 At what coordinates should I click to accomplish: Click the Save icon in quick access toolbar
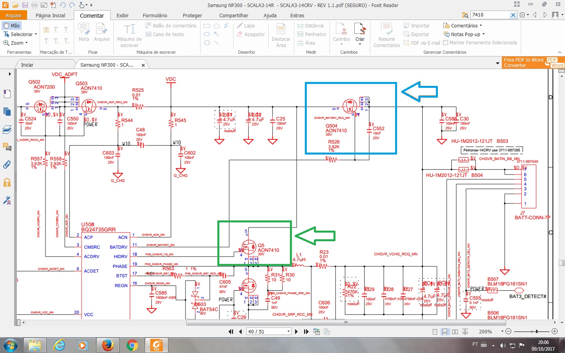[25, 5]
